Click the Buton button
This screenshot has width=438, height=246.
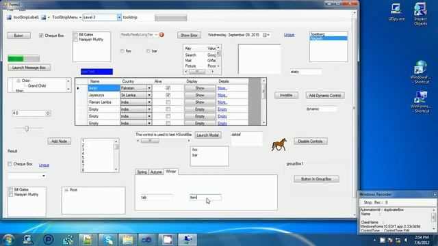18,36
